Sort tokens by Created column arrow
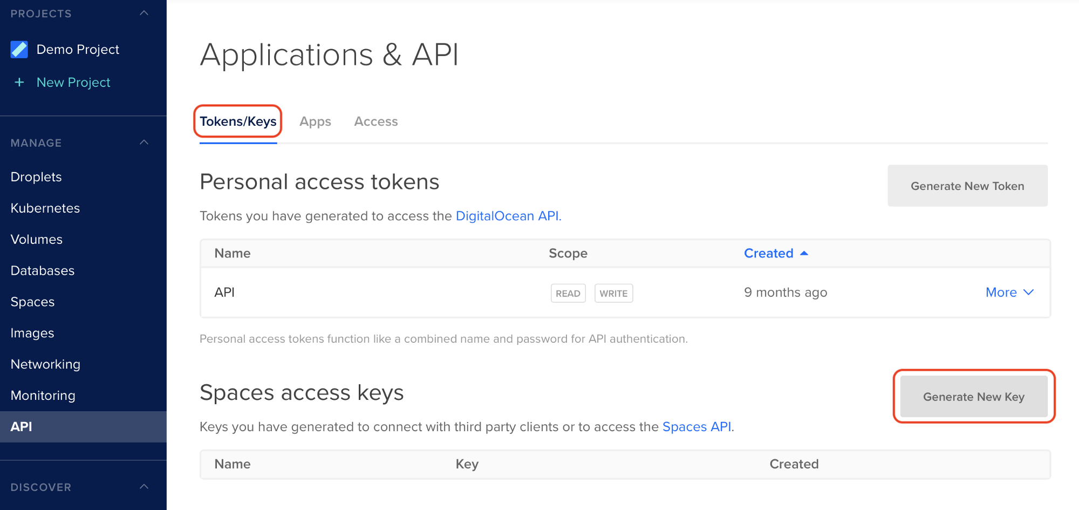Image resolution: width=1079 pixels, height=510 pixels. 804,253
